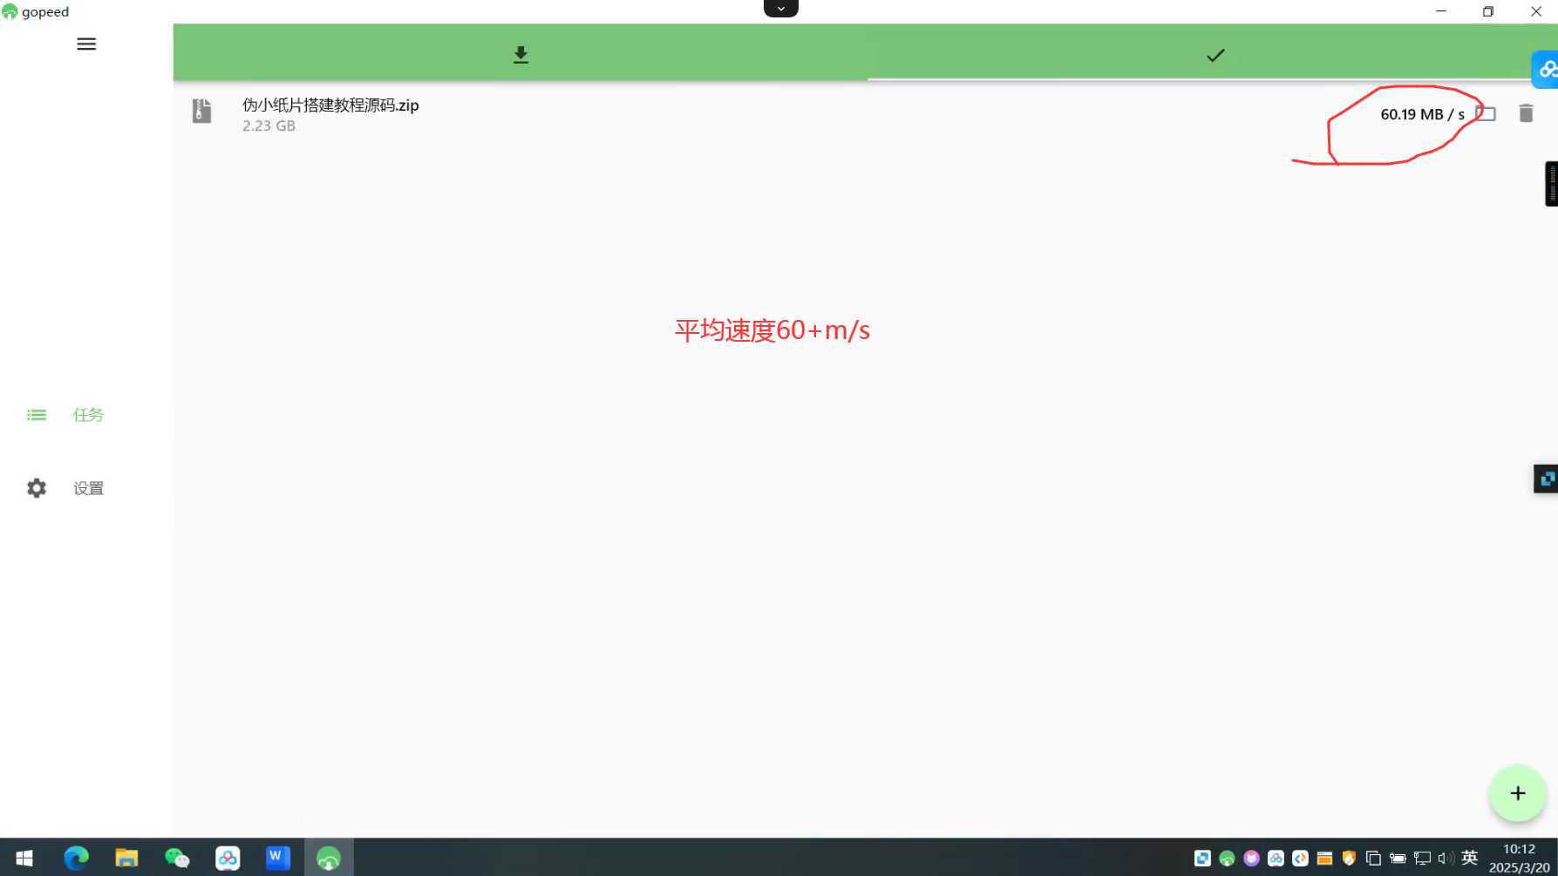Open Windows Start menu
1558x876 pixels.
click(x=24, y=858)
